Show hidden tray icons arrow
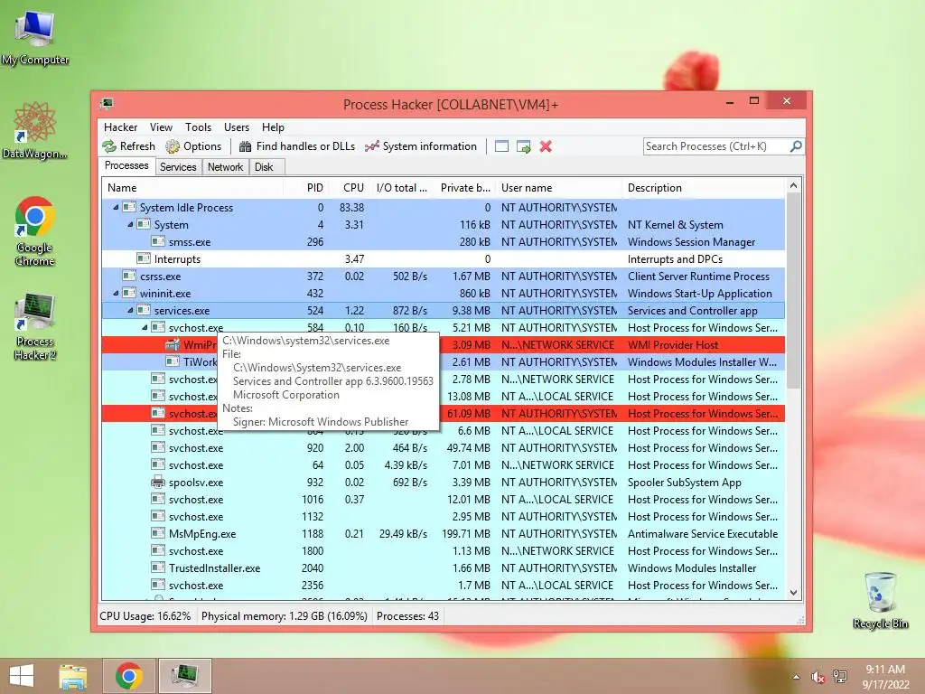The width and height of the screenshot is (925, 694). (797, 677)
